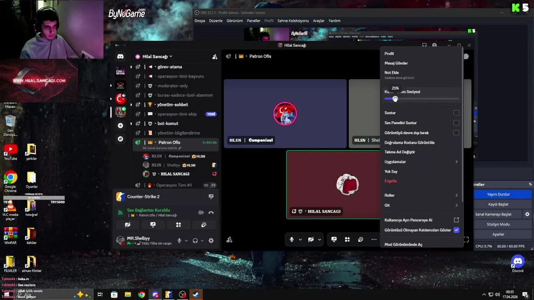Tick Görüntüyü devre dışı bırak checkbox
The image size is (534, 300).
(456, 133)
